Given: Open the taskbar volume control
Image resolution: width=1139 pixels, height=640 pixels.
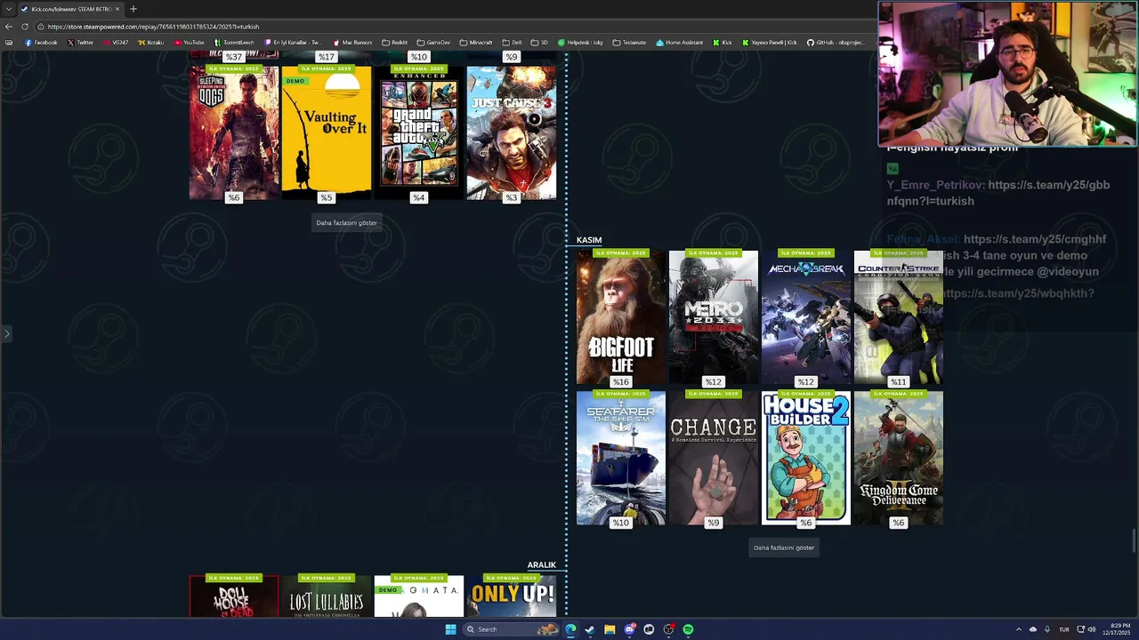Looking at the screenshot, I should (1091, 629).
